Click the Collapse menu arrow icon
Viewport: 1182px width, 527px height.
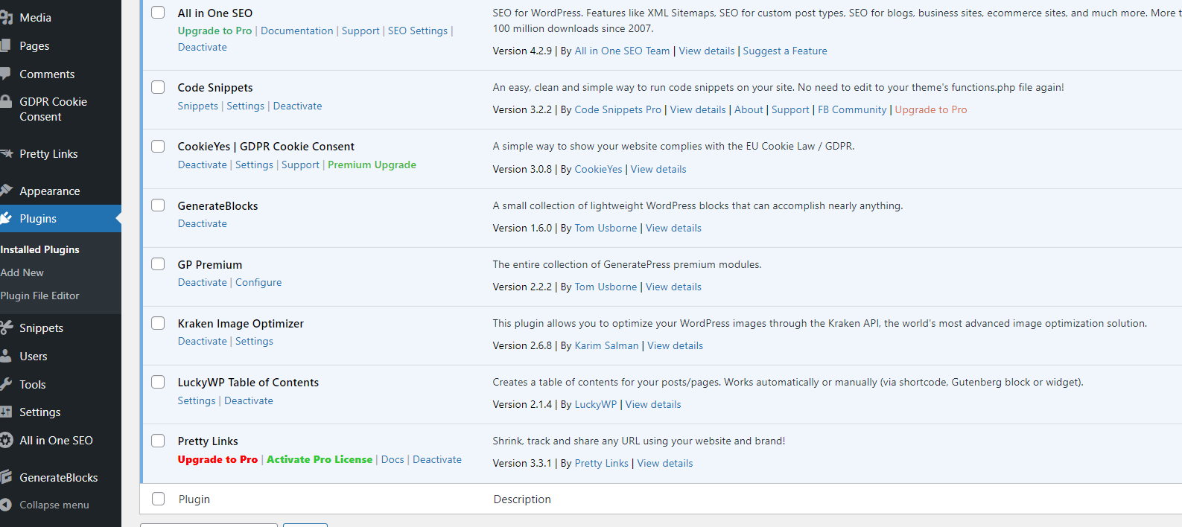point(6,505)
